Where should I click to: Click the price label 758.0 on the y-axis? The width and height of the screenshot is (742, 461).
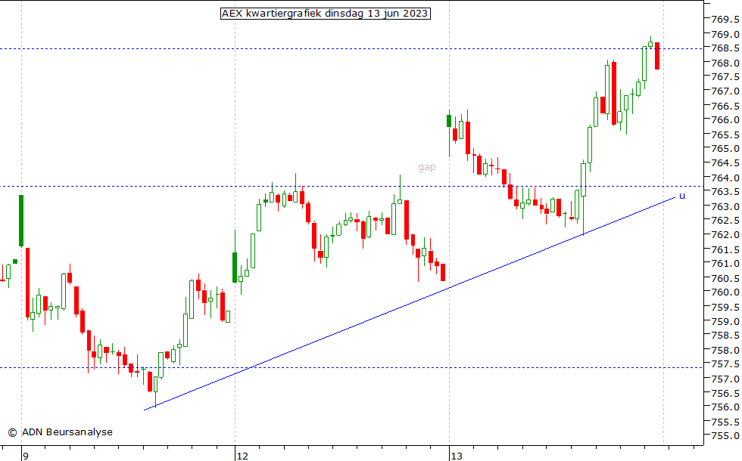pyautogui.click(x=725, y=350)
